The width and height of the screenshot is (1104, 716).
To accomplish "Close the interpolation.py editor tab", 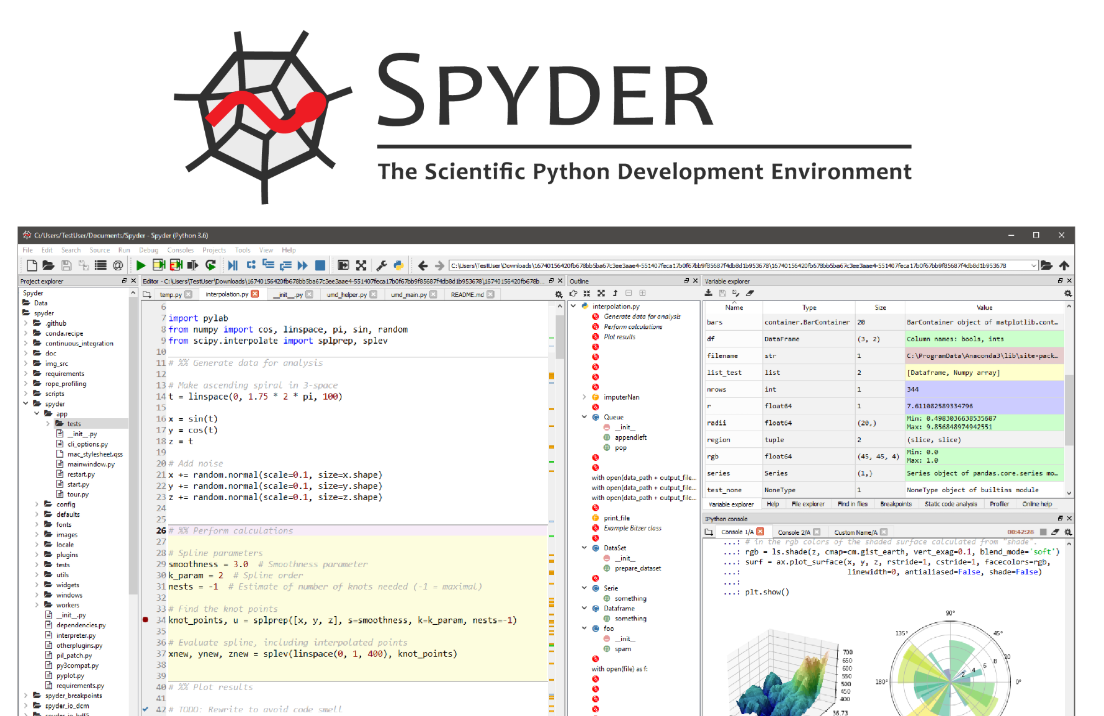I will click(255, 294).
